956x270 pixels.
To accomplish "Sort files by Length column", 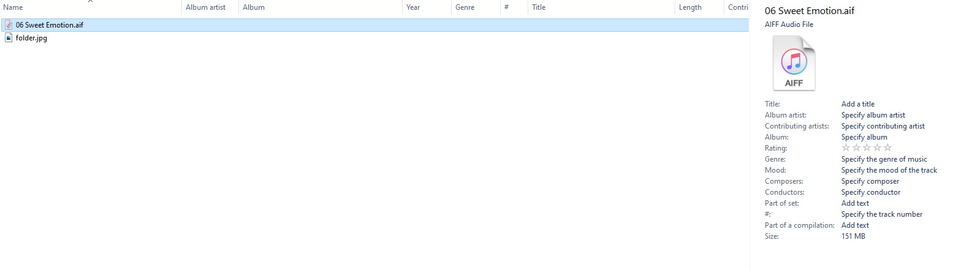I will (x=690, y=7).
